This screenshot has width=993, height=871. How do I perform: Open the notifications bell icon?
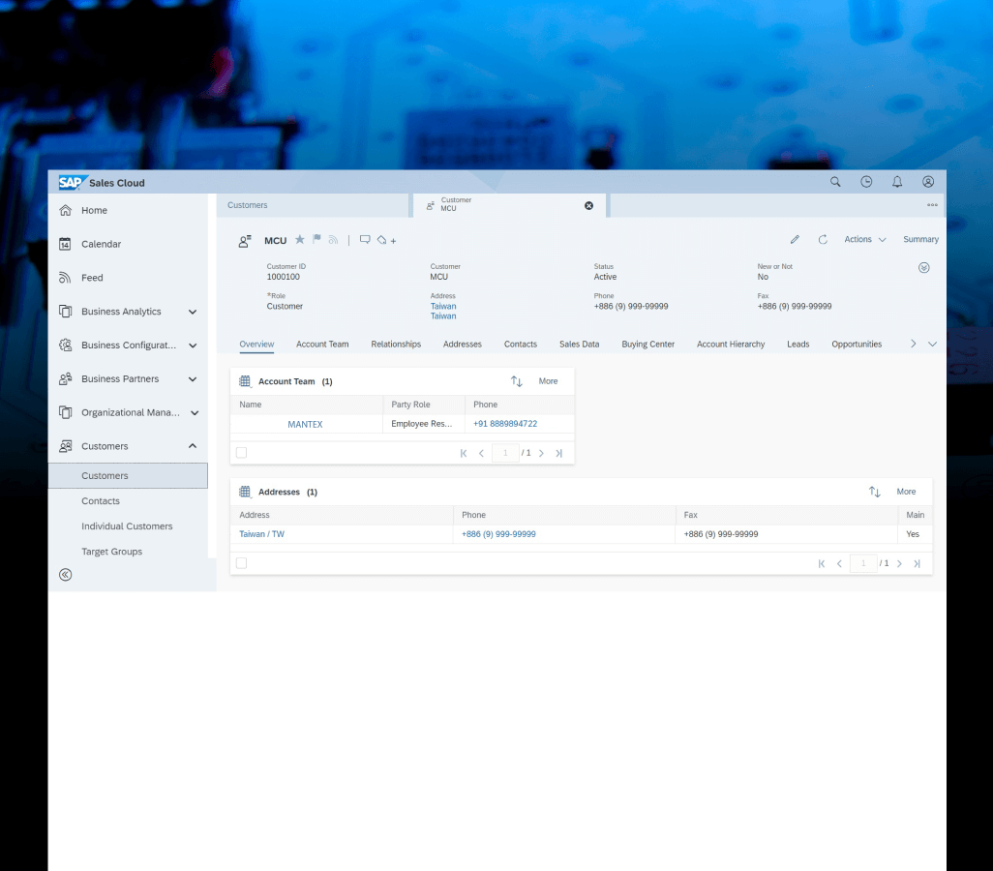click(x=897, y=182)
